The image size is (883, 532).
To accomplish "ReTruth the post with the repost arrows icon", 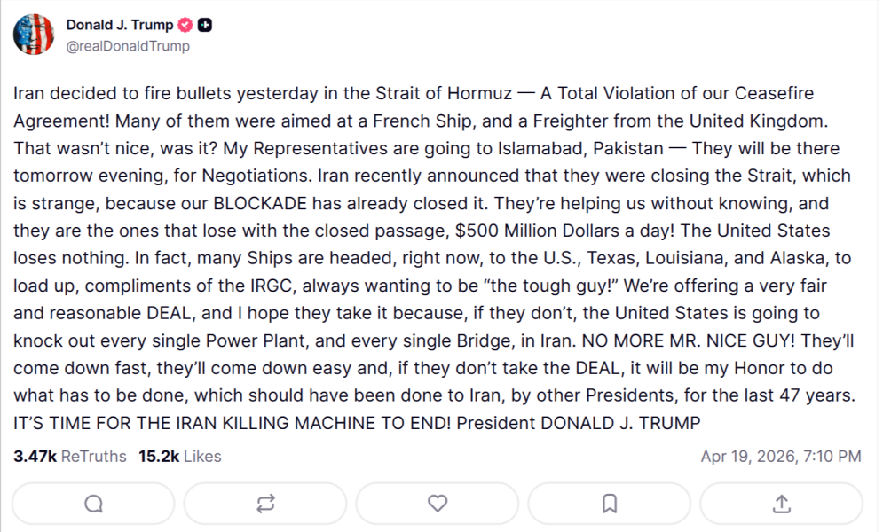I will (265, 504).
